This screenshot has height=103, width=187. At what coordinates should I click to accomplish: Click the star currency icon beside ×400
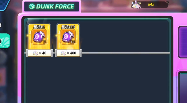pos(63,53)
